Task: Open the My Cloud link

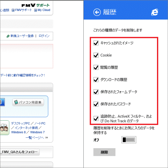Action: point(44,10)
